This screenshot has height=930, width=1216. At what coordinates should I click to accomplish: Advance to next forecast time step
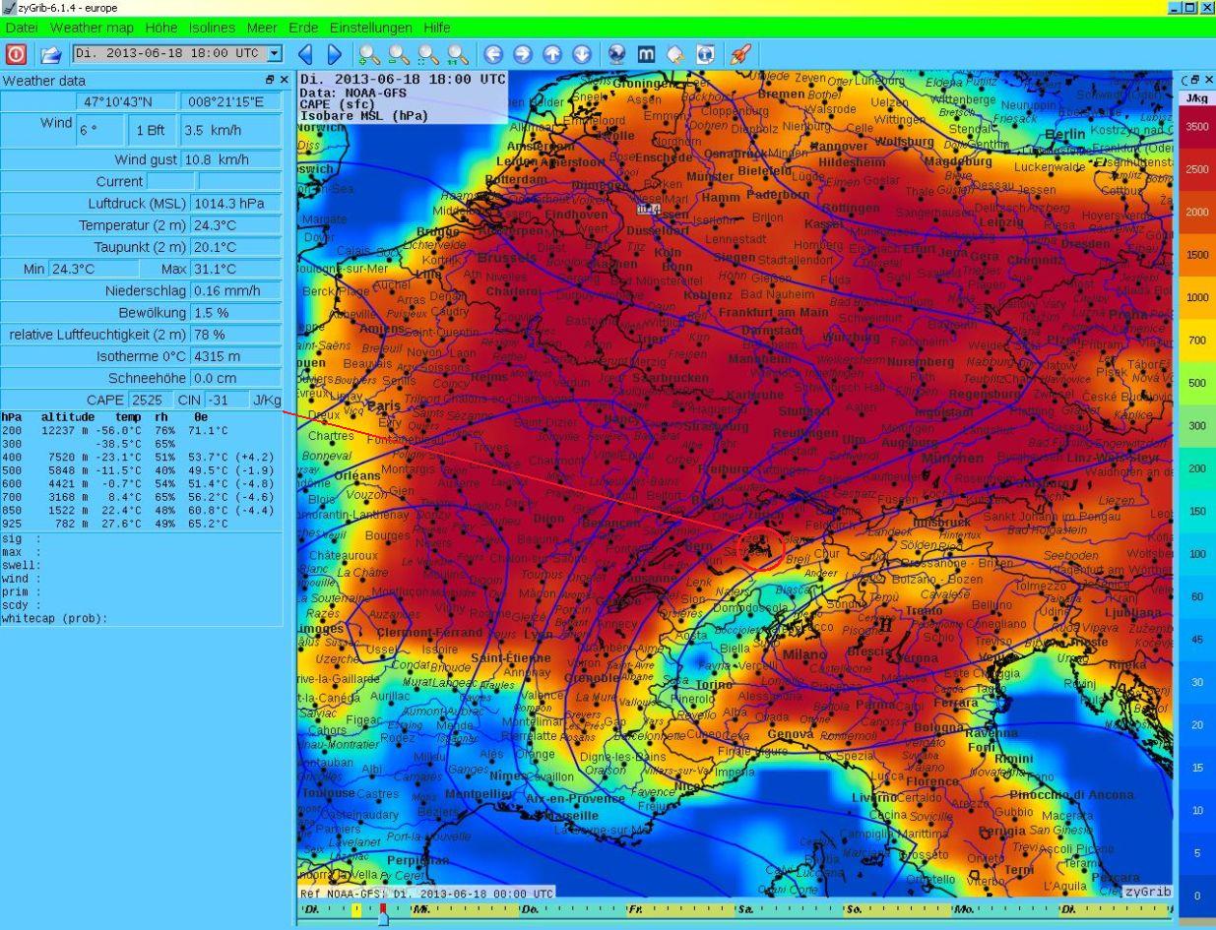point(334,54)
